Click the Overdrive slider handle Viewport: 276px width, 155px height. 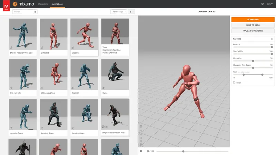[x=253, y=61]
